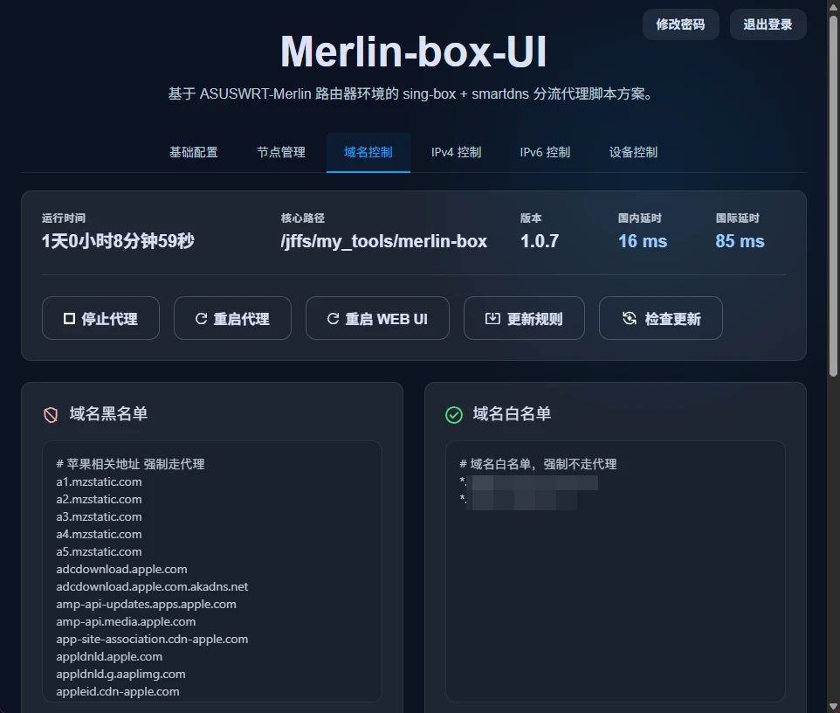This screenshot has height=713, width=840.
Task: Click the a1.mzstatic.com line in blacklist
Action: pos(100,481)
